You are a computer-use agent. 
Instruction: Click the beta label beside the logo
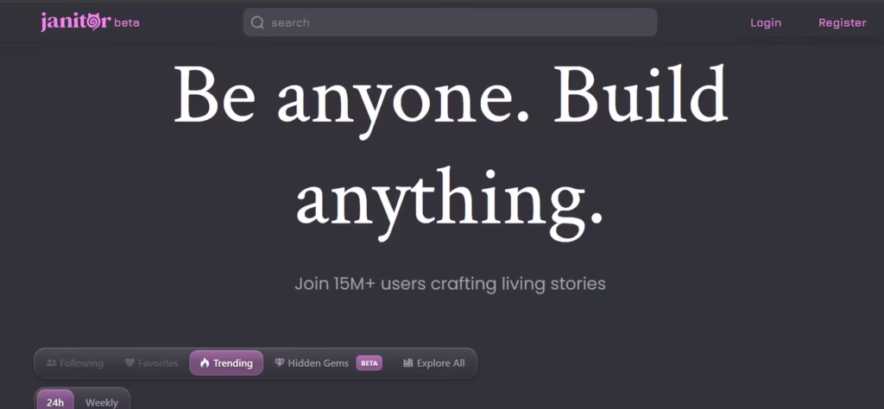click(x=127, y=22)
